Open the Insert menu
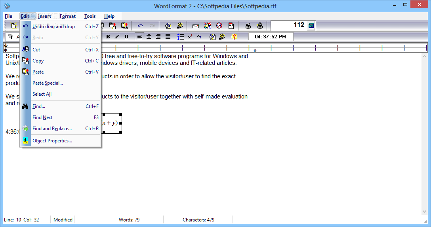 pos(44,16)
